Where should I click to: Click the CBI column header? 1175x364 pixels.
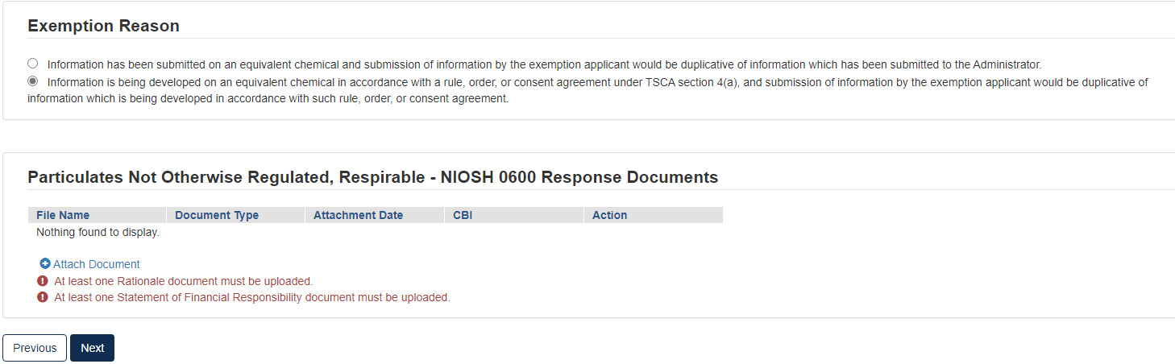[x=463, y=215]
